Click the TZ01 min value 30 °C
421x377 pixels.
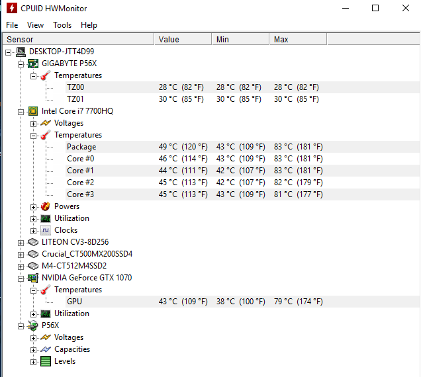[226, 99]
